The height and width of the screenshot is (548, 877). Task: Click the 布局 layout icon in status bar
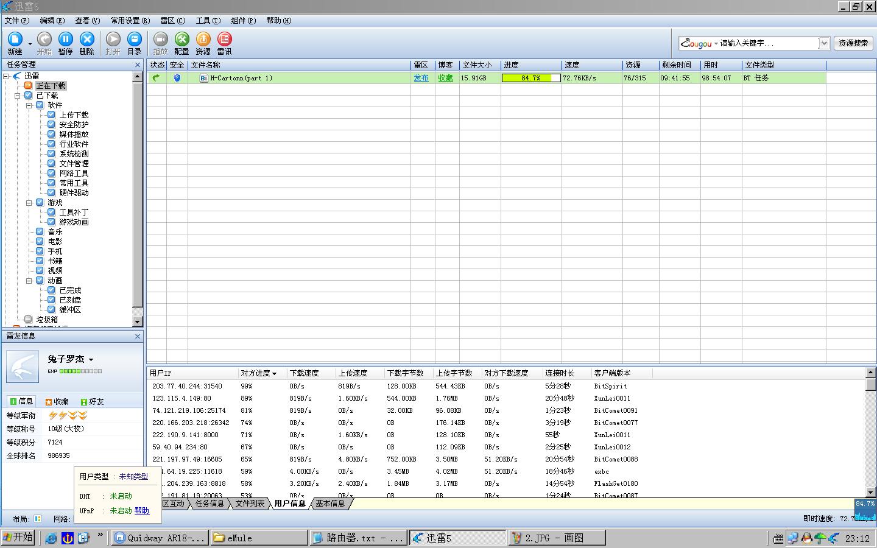pos(38,519)
